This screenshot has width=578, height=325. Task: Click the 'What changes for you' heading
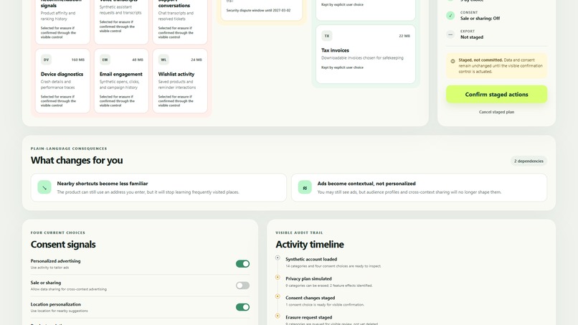pos(77,161)
